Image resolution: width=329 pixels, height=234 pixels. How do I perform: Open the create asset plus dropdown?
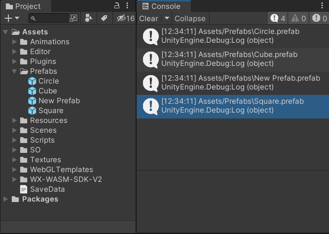(x=12, y=18)
